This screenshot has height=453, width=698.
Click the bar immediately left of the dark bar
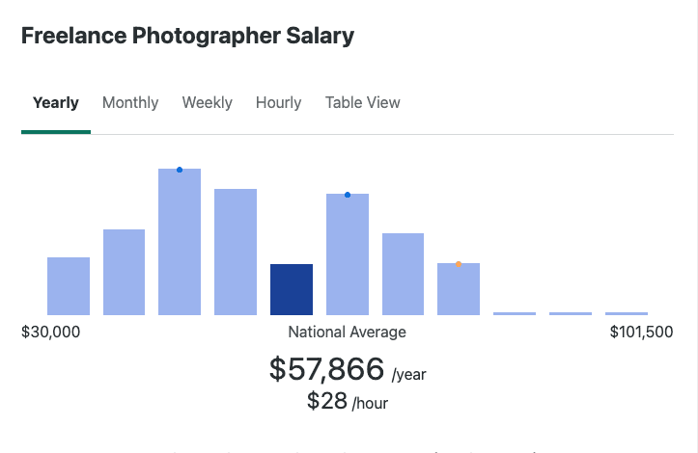[236, 252]
